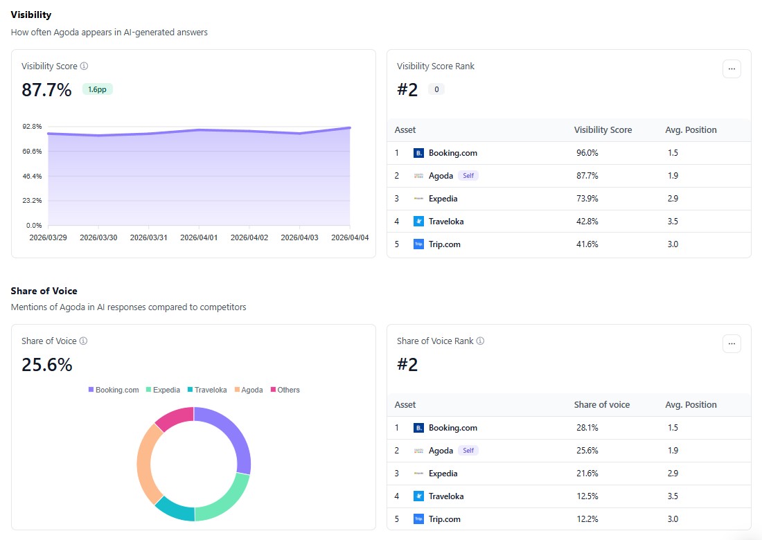Viewport: 762px width, 540px height.
Task: Click Asset header in Share of Voice table
Action: pyautogui.click(x=405, y=404)
